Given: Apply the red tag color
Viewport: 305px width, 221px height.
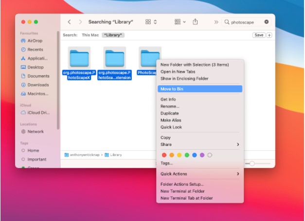Looking at the screenshot, I should click(x=164, y=155).
